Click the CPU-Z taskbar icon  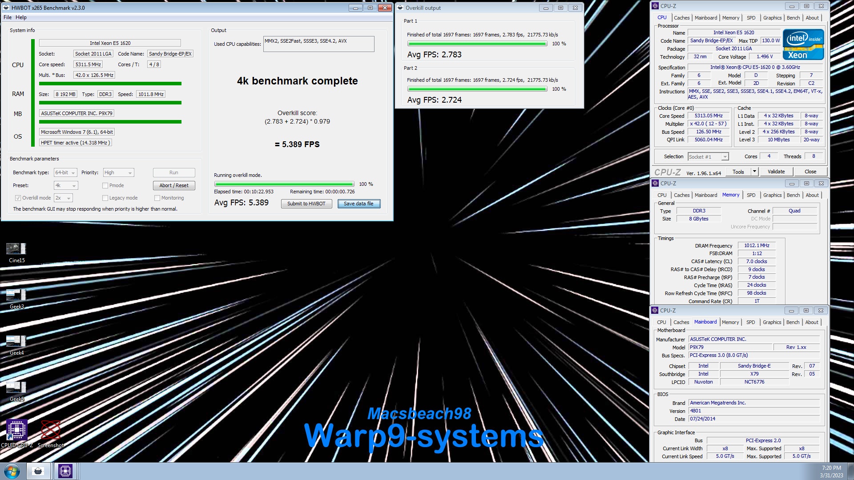pyautogui.click(x=65, y=471)
